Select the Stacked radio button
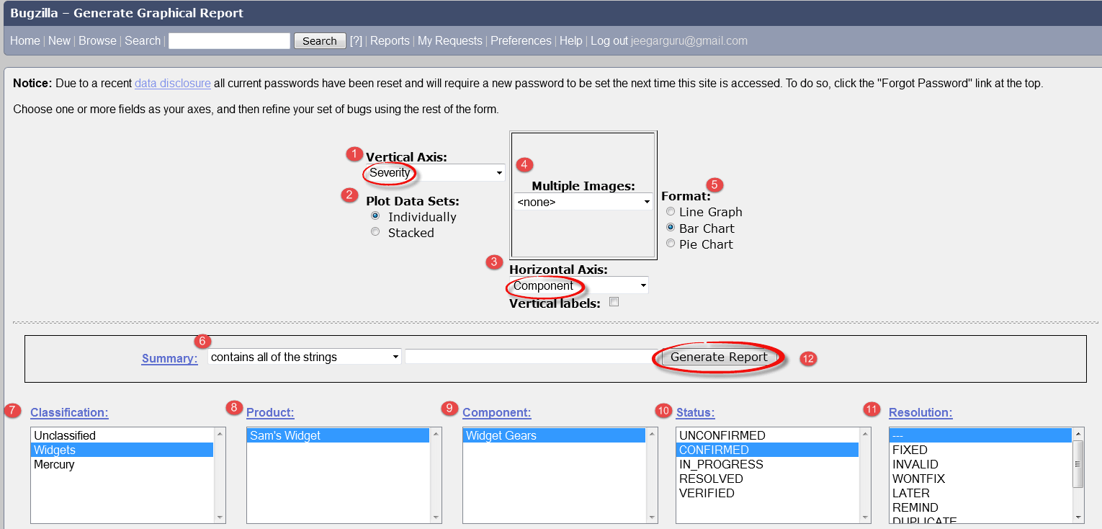Image resolution: width=1102 pixels, height=529 pixels. point(375,232)
